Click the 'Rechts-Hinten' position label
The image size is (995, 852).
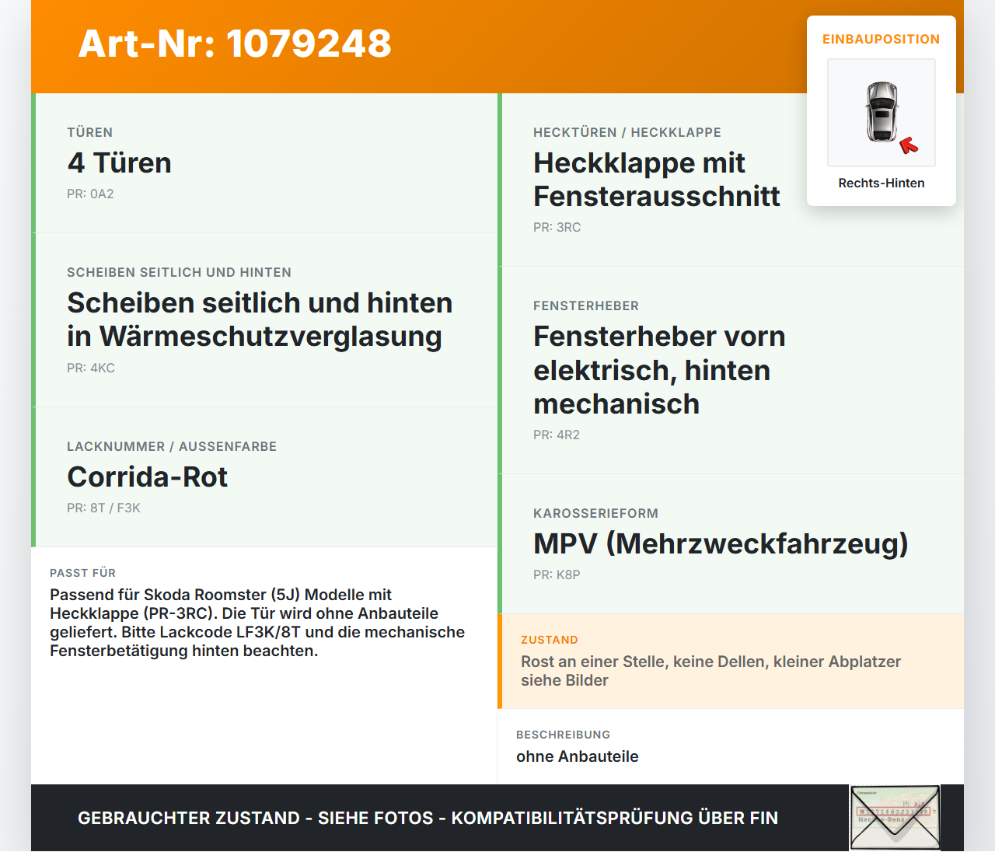[882, 183]
